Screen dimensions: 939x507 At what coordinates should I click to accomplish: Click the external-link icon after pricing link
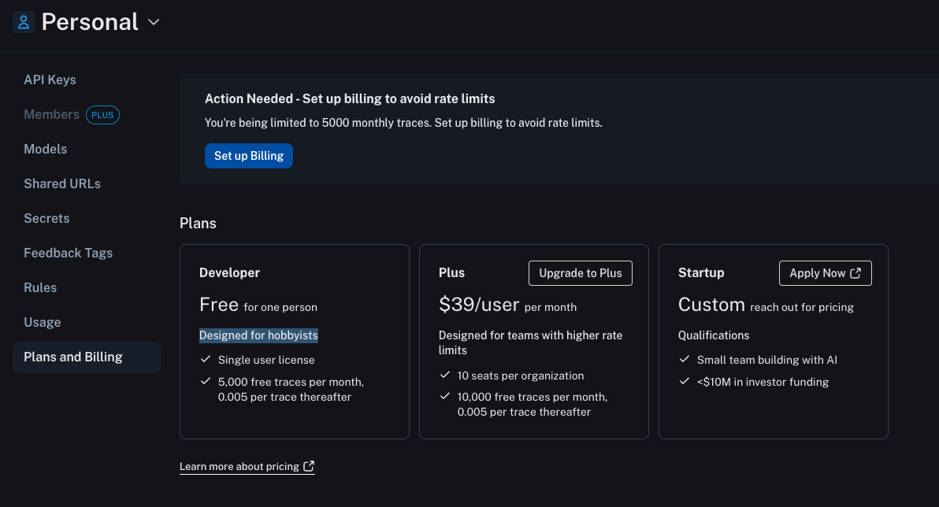click(309, 467)
